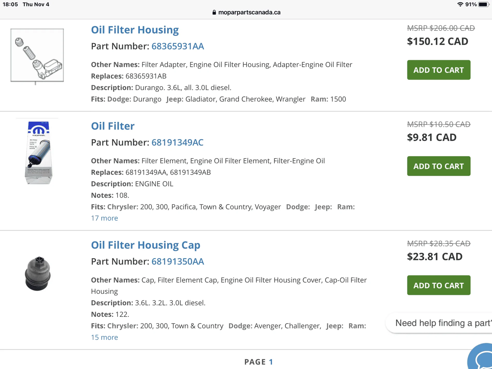Add Oil Filter Housing to cart
Screen dimensions: 492x369
click(439, 70)
